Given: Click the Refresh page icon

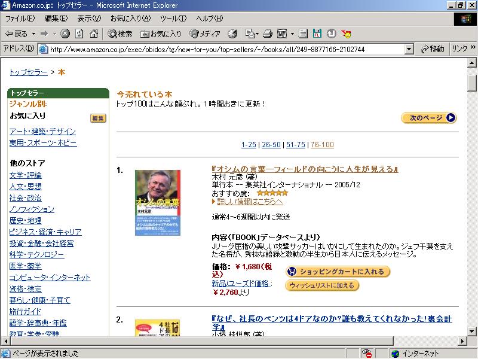Looking at the screenshot, I should click(x=79, y=34).
